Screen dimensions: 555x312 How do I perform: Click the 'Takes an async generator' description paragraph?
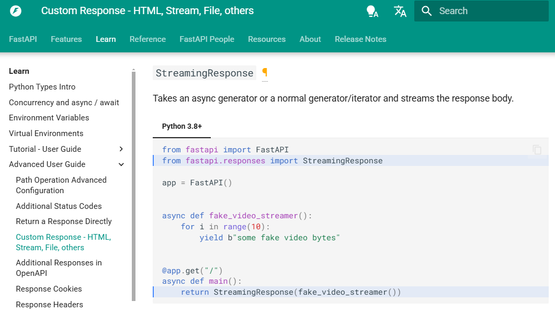pos(333,98)
